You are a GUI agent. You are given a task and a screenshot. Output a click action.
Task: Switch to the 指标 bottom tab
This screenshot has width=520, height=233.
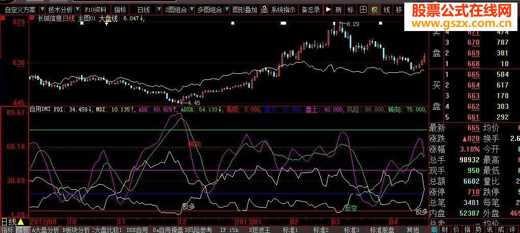7,229
